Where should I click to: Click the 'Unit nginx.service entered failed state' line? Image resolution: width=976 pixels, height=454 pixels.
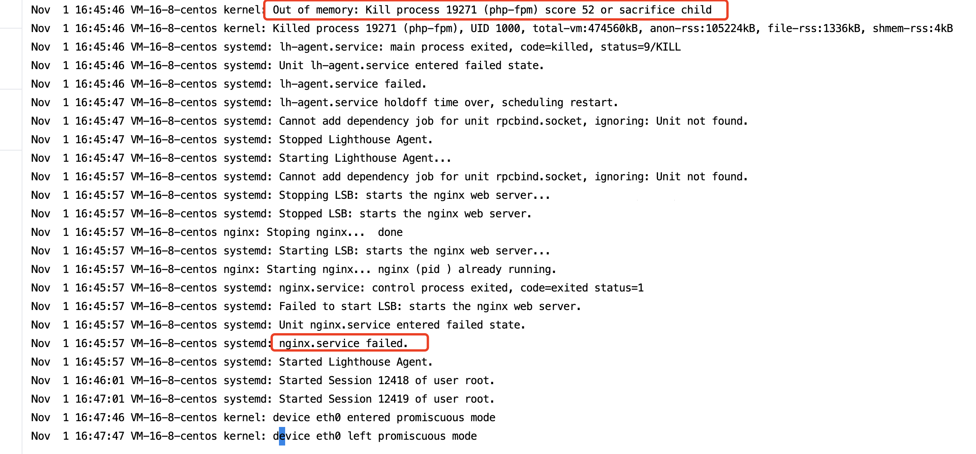pyautogui.click(x=278, y=325)
